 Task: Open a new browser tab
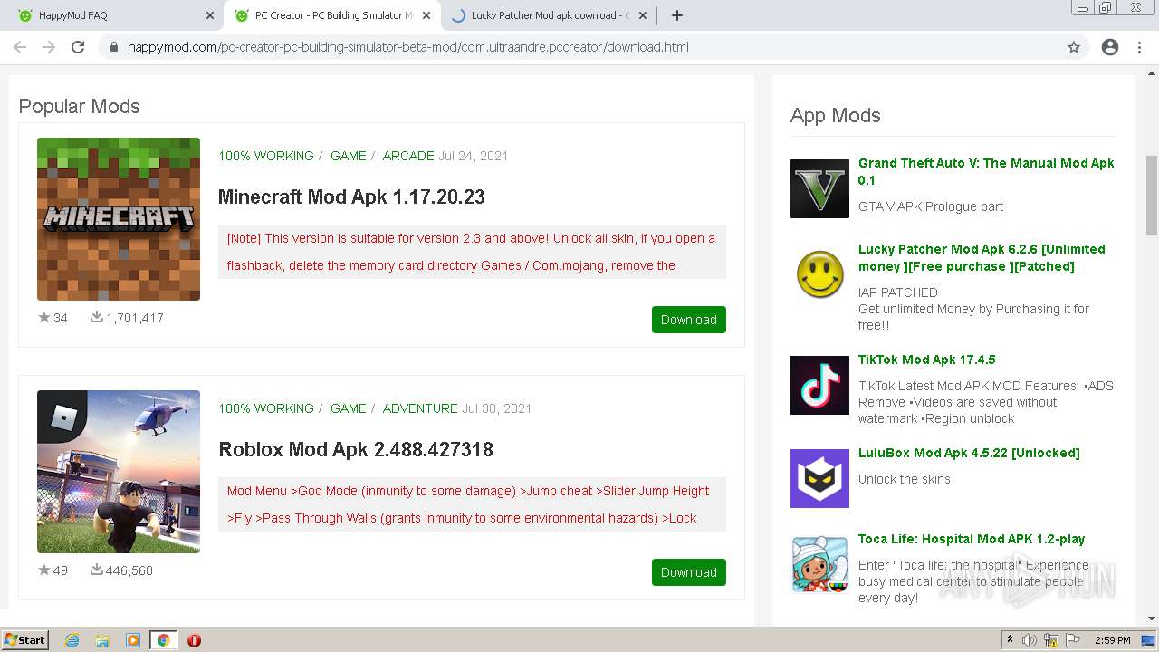pos(677,15)
